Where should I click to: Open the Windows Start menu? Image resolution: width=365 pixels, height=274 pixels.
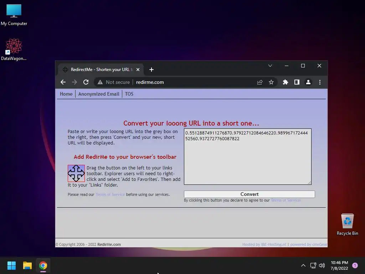pyautogui.click(x=11, y=265)
